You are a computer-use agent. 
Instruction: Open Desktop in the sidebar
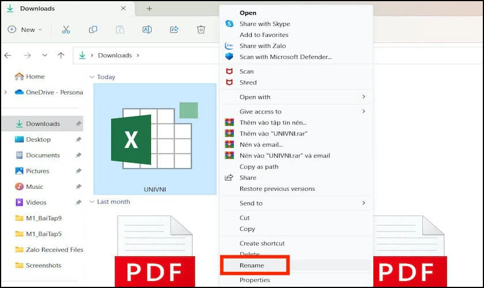tap(33, 139)
